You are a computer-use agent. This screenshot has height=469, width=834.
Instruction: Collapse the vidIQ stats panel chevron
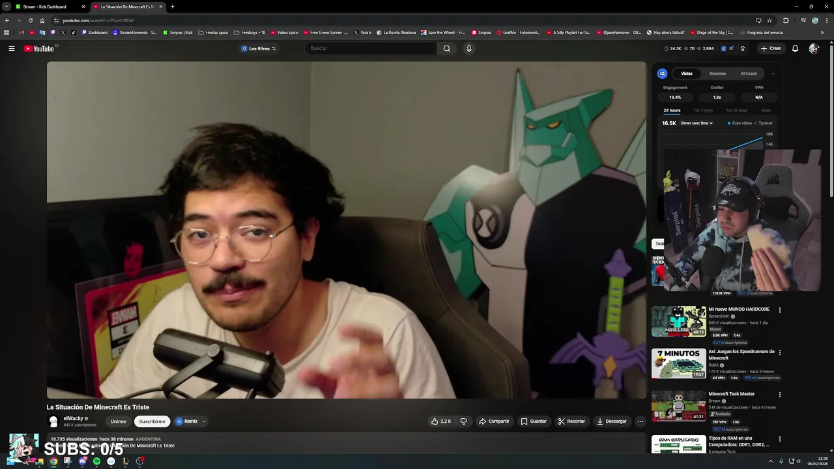coord(773,74)
